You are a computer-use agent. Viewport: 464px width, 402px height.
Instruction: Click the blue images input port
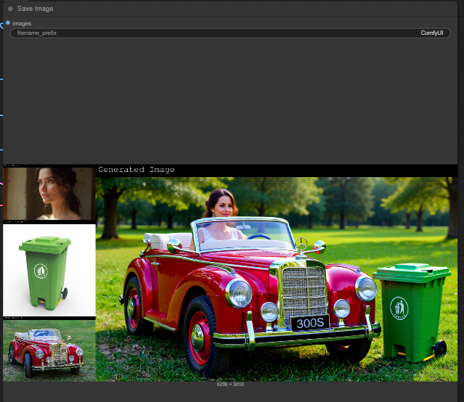click(7, 23)
